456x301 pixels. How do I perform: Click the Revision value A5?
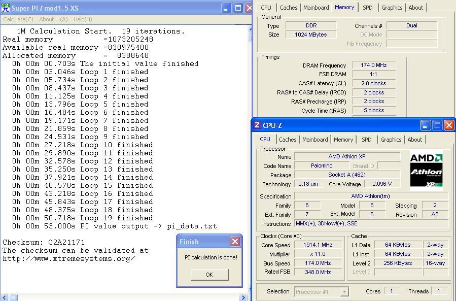435,214
